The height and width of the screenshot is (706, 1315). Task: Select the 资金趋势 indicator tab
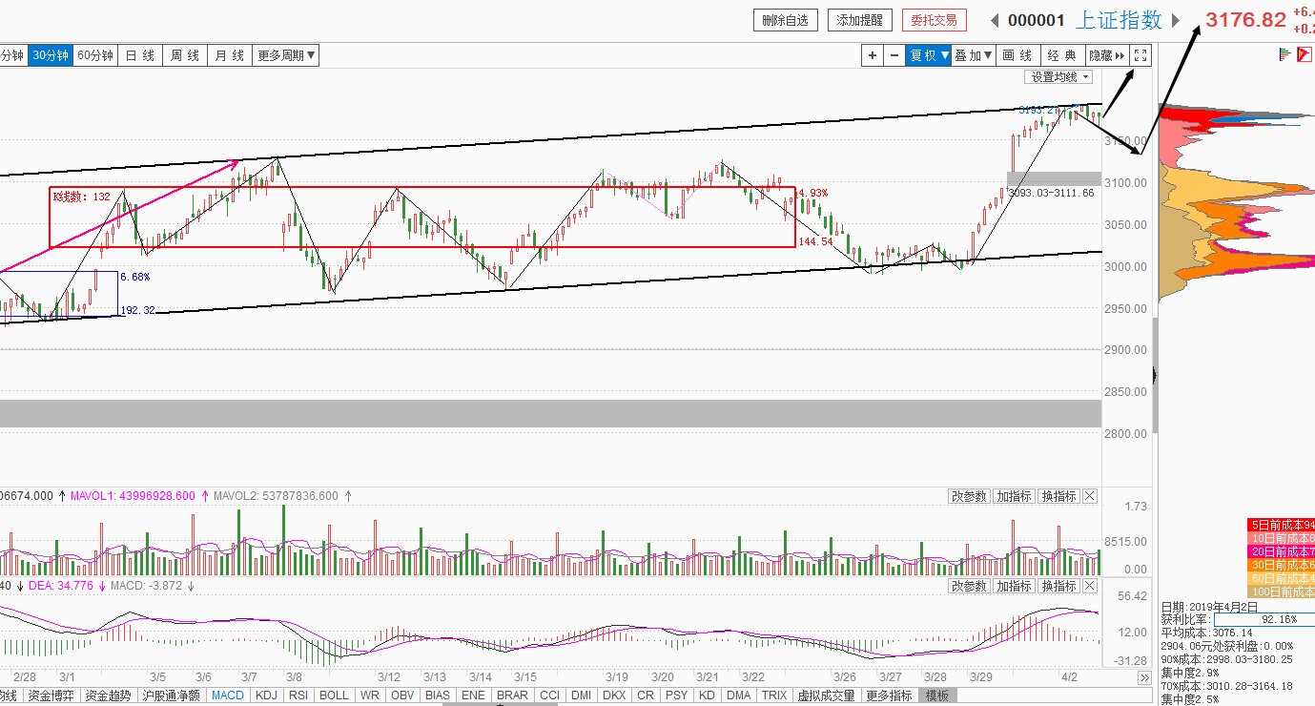[109, 696]
